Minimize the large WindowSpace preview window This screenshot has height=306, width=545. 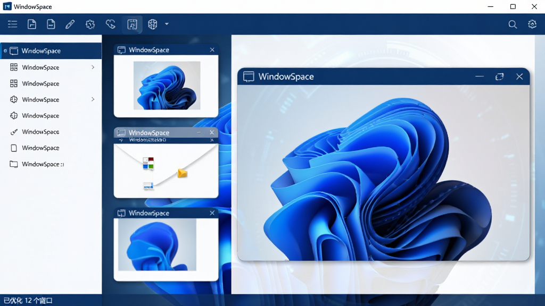480,76
